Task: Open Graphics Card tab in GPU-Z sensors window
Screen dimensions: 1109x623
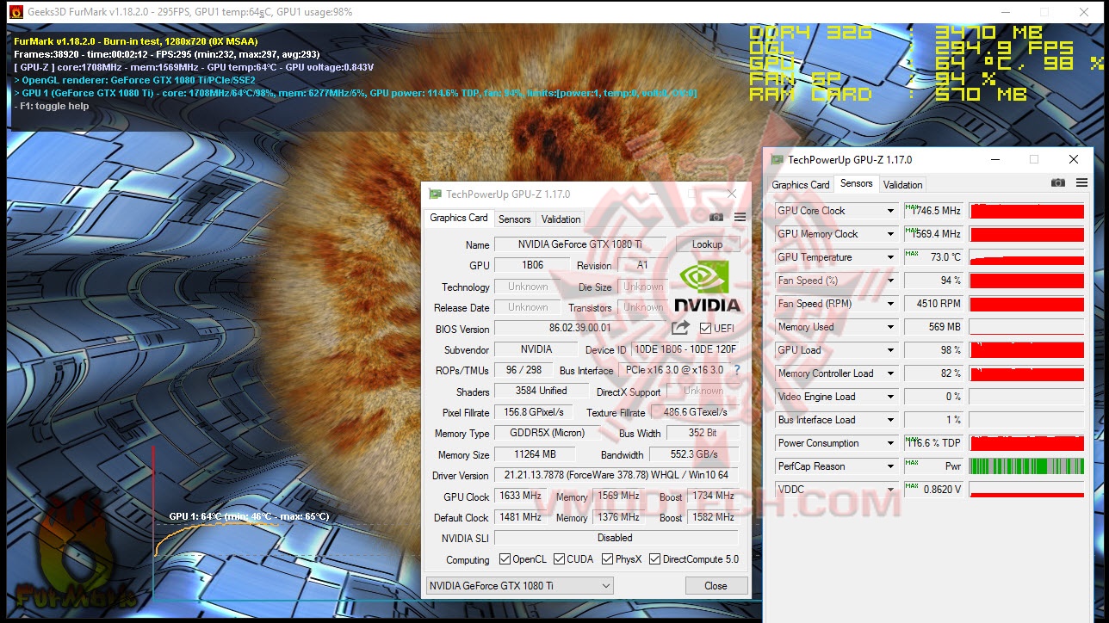Action: (x=801, y=184)
